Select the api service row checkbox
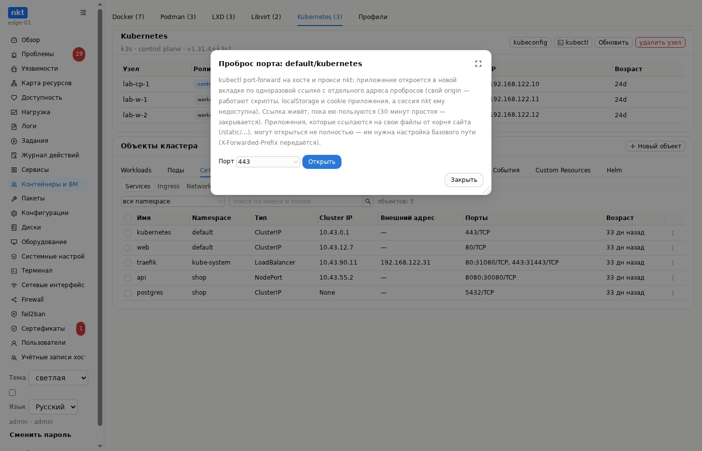 (128, 278)
